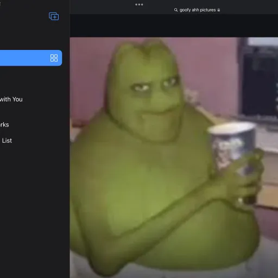Open the Bookmarks sidebar item
This screenshot has width=278, height=278.
(x=4, y=124)
